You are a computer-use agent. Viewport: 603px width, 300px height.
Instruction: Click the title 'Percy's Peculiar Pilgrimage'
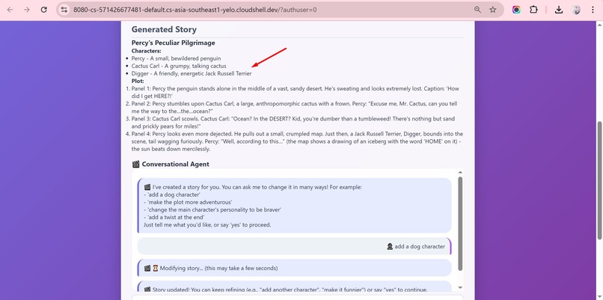(173, 43)
